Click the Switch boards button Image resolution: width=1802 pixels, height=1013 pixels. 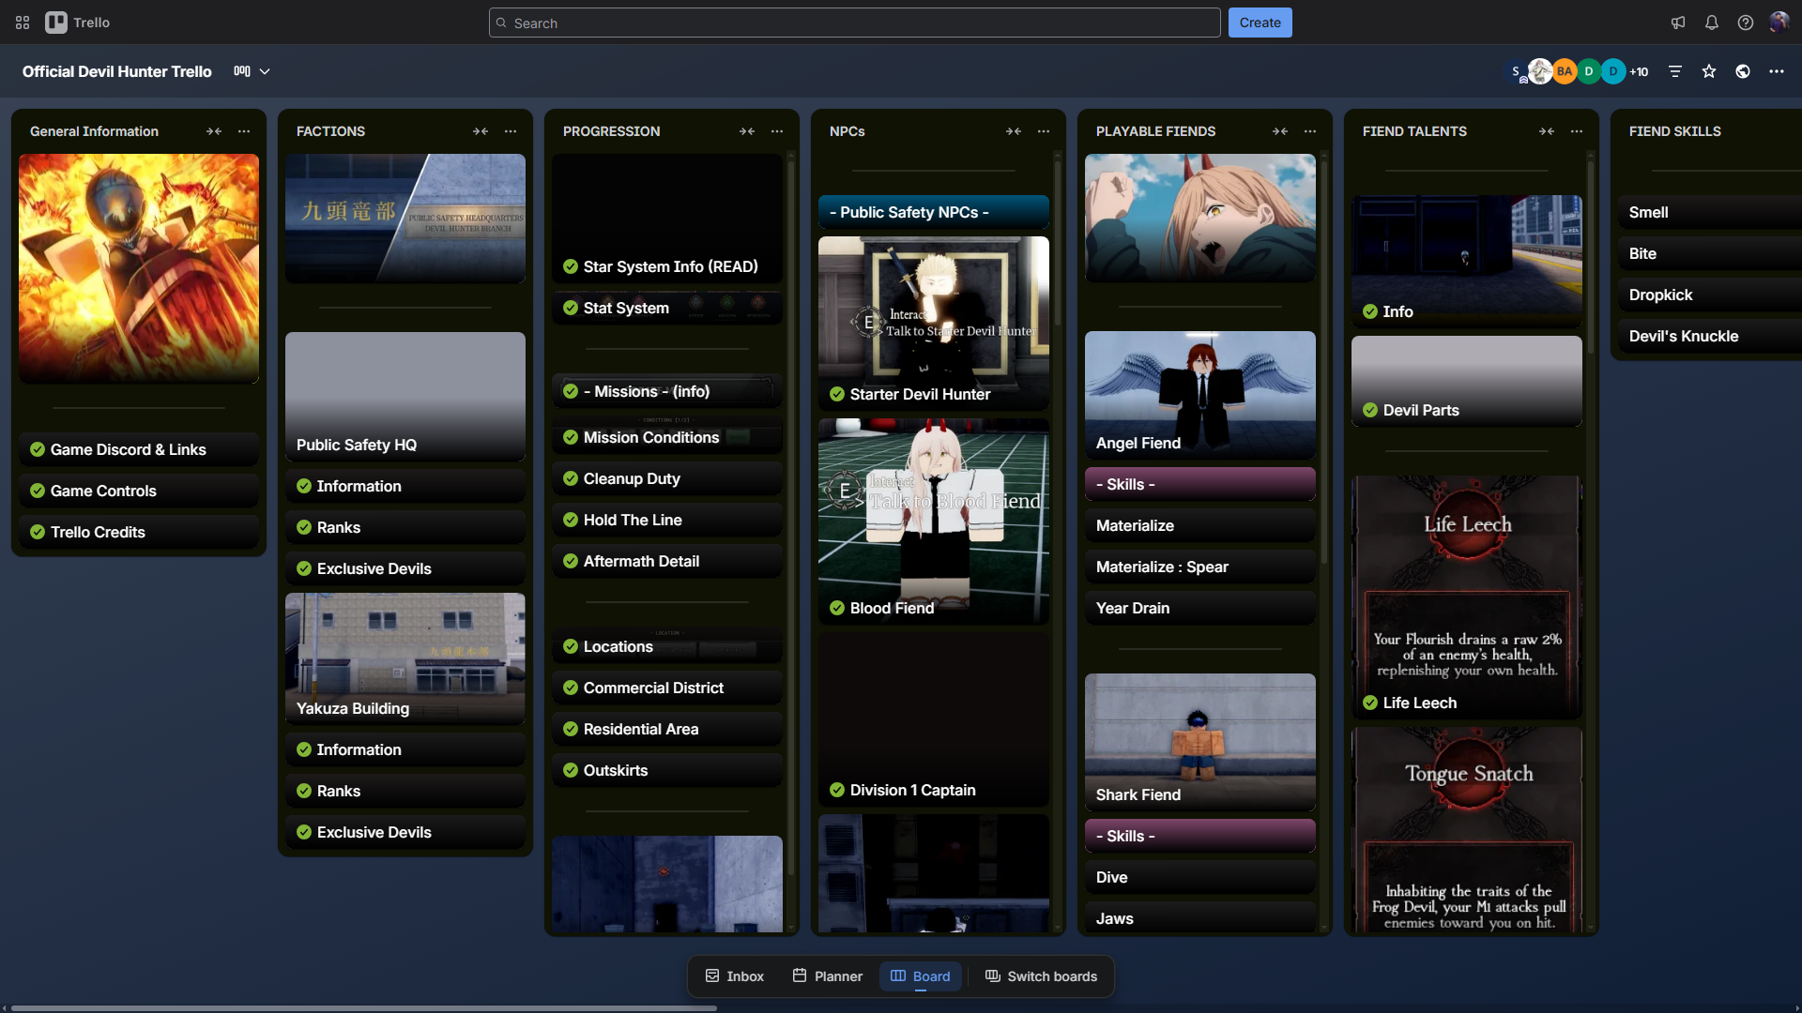pos(1041,976)
